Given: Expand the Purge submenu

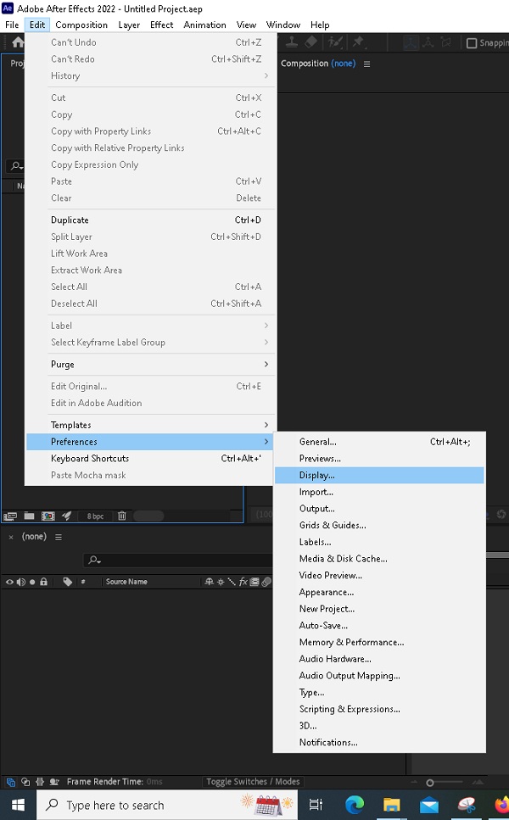Looking at the screenshot, I should 151,365.
